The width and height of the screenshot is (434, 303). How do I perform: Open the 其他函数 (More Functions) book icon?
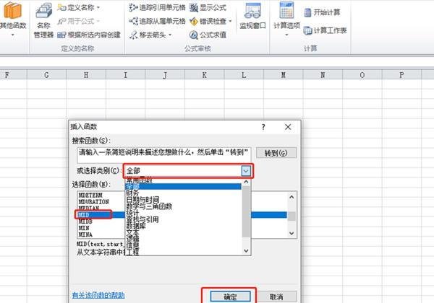(x=13, y=11)
